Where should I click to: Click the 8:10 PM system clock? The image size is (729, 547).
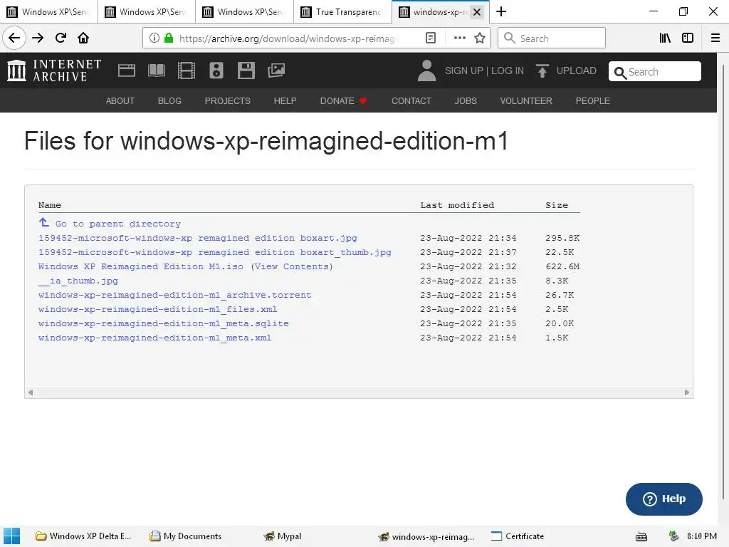(701, 536)
